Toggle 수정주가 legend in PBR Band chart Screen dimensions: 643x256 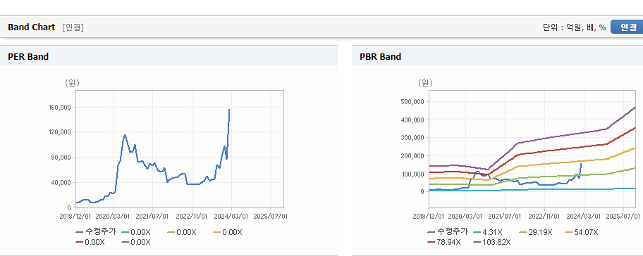[x=448, y=232]
